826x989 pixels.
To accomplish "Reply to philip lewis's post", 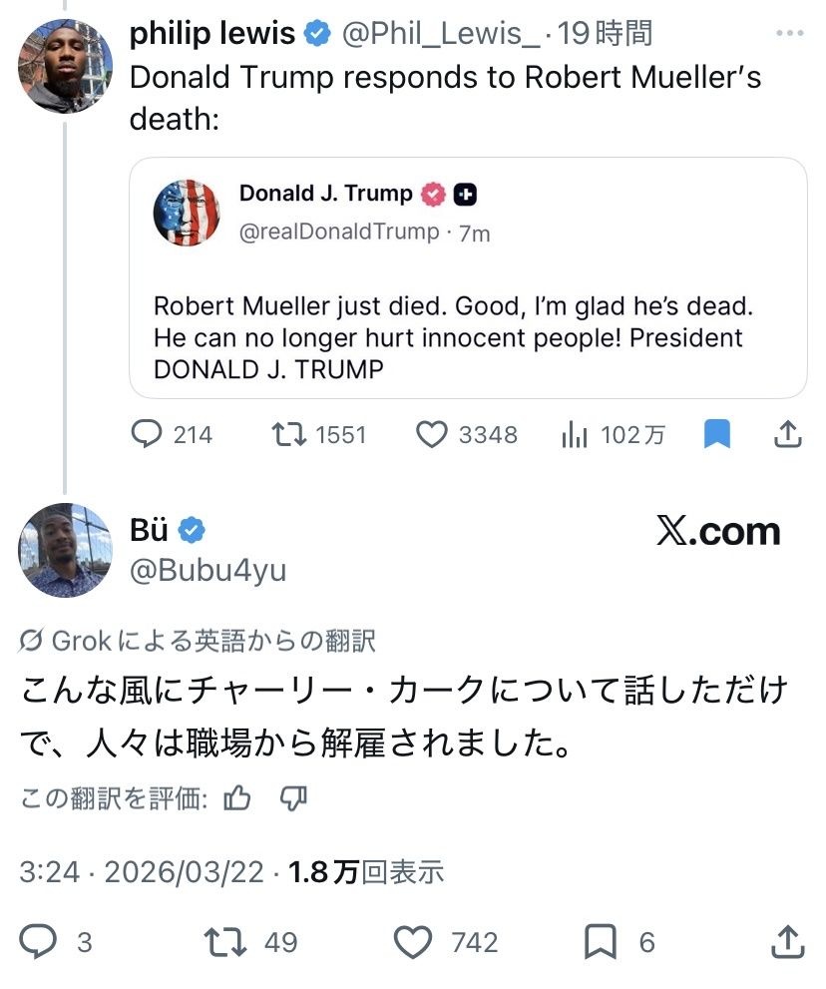I will (148, 435).
